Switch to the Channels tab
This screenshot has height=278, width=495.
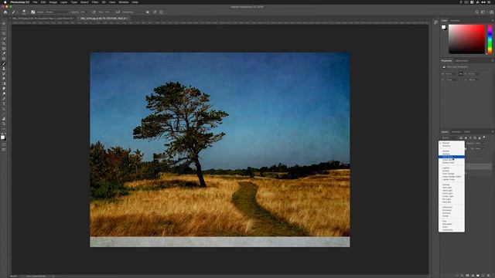[x=456, y=132]
